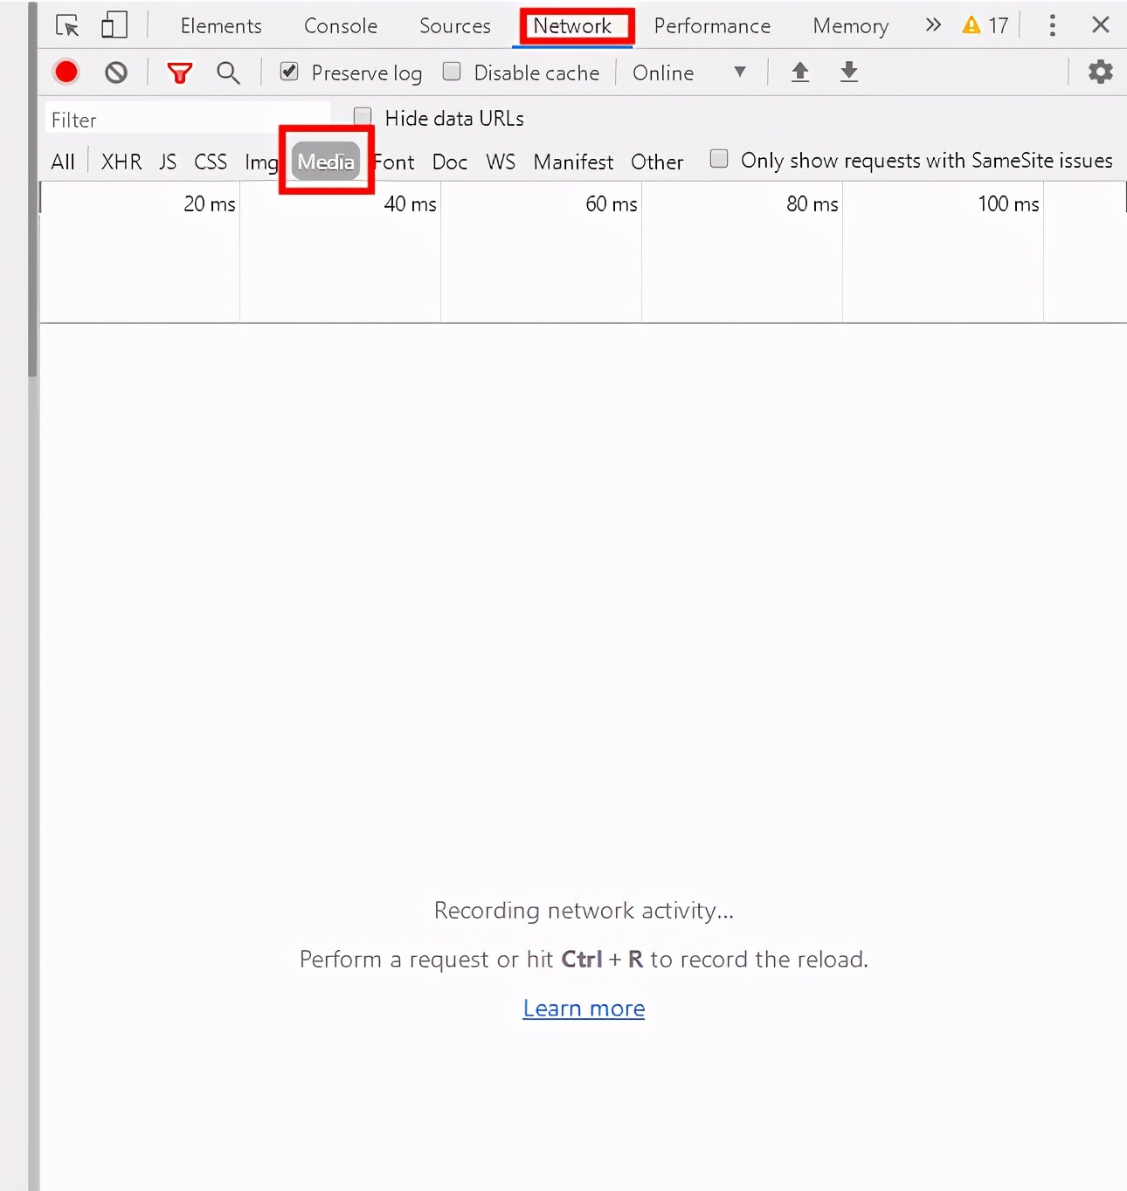Image resolution: width=1127 pixels, height=1191 pixels.
Task: Clear the network log with the clear icon
Action: [116, 72]
